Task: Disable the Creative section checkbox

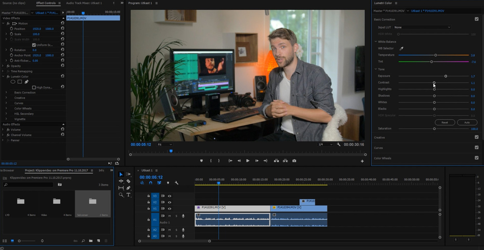Action: [x=477, y=137]
